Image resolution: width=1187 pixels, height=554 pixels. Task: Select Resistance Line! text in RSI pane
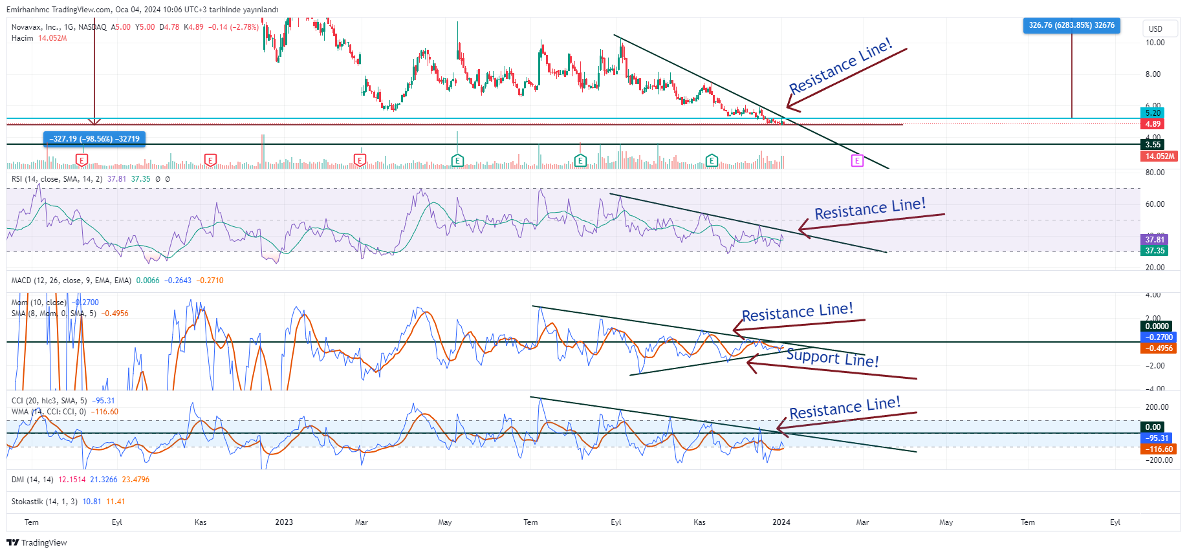[870, 209]
